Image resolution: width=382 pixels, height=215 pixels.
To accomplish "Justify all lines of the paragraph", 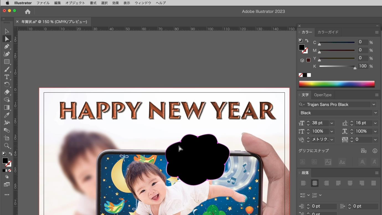I will pos(374,183).
